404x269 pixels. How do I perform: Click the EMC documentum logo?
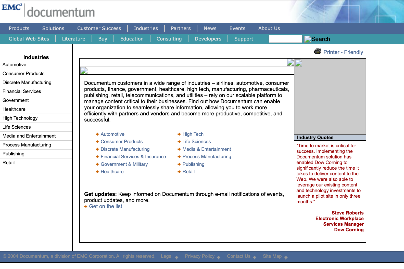(x=48, y=11)
